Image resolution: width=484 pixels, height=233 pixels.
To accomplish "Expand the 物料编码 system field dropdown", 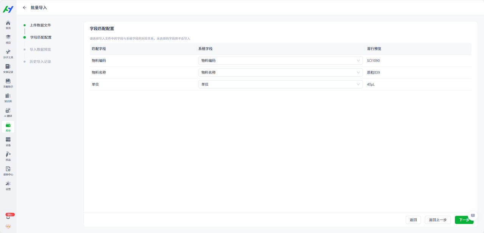I will [280, 61].
